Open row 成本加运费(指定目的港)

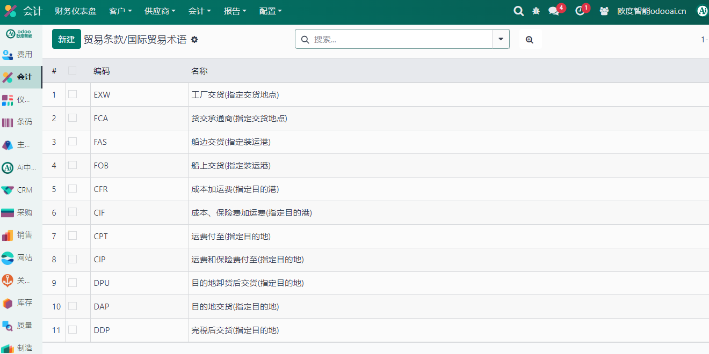[235, 189]
